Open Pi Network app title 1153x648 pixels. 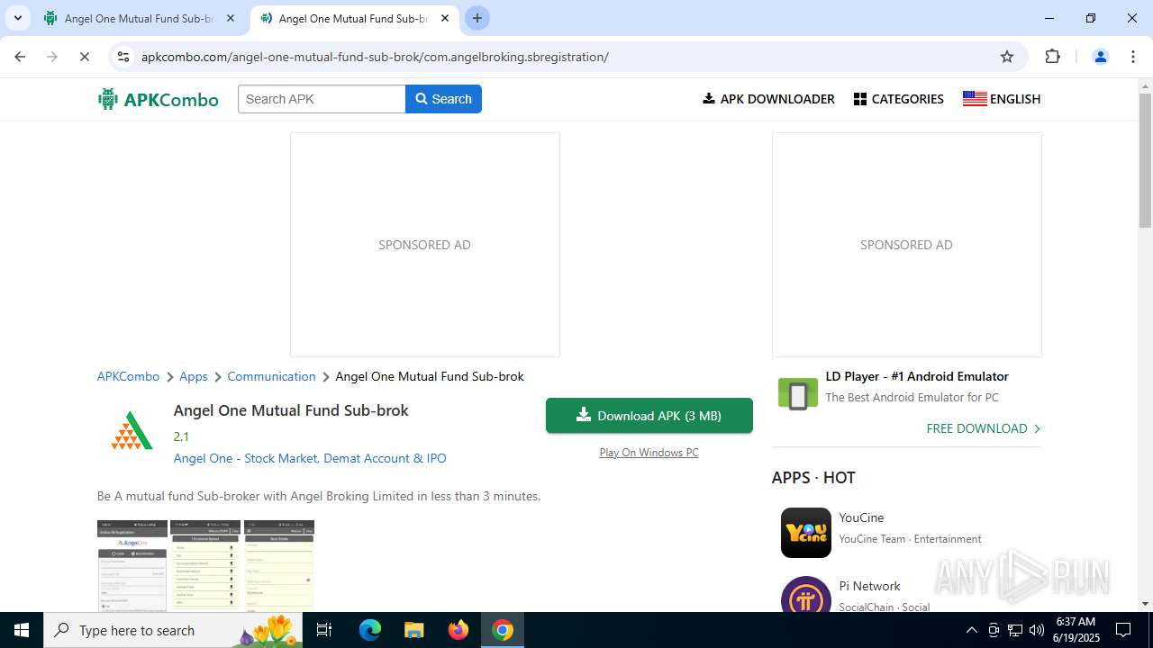click(x=869, y=586)
